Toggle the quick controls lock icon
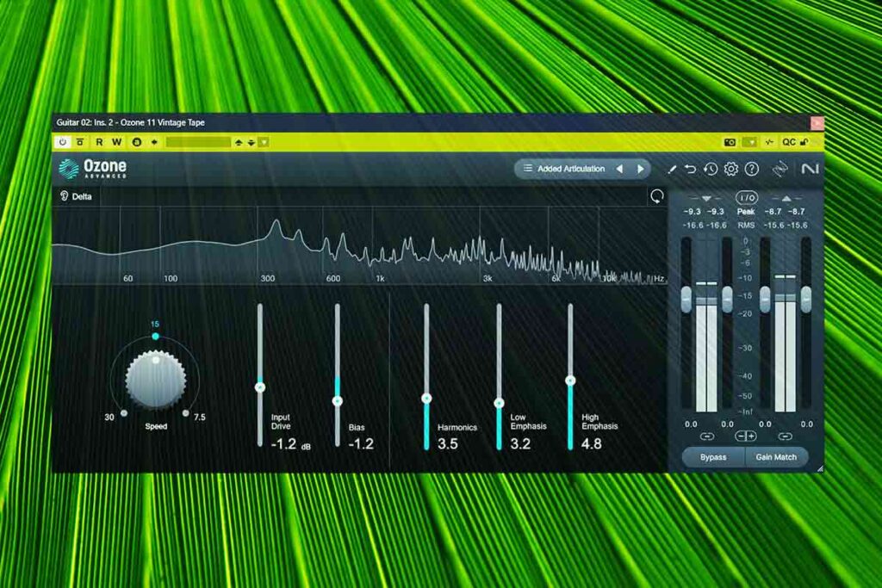The height and width of the screenshot is (588, 882). (x=804, y=142)
